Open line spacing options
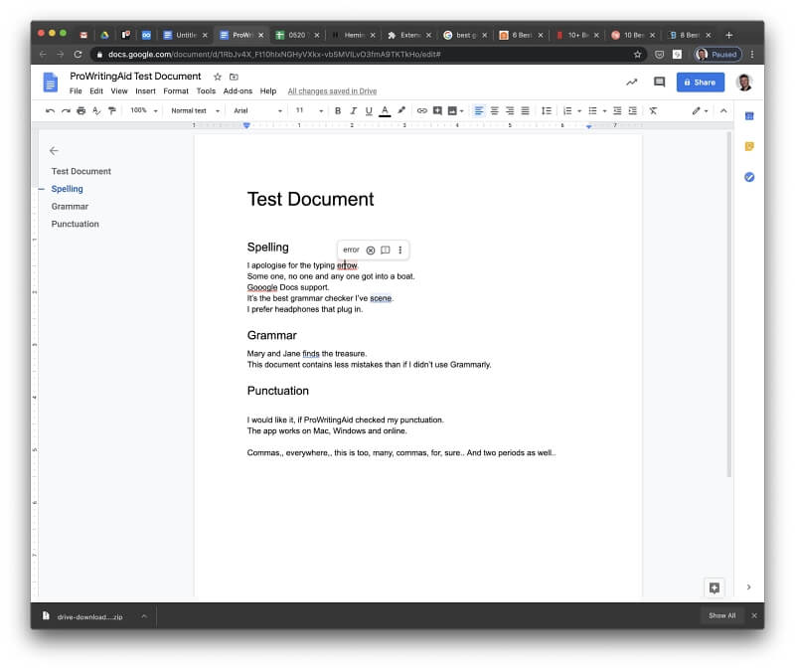 point(546,110)
